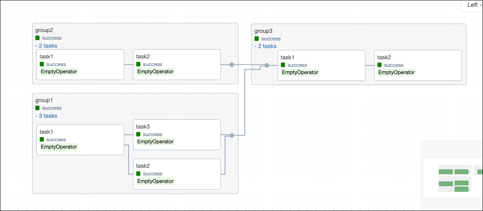Screen dimensions: 483x211
Task: Click the success icon on group1's task3
Action: pyautogui.click(x=138, y=135)
